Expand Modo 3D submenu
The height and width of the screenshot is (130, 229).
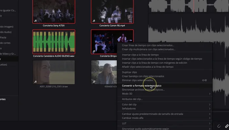(165, 94)
